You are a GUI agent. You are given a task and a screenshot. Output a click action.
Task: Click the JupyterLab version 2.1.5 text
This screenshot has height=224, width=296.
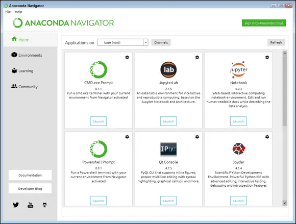(168, 89)
